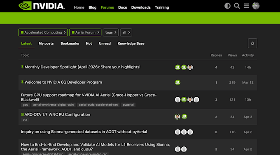Switch to Bookmarks tab

pyautogui.click(x=70, y=43)
